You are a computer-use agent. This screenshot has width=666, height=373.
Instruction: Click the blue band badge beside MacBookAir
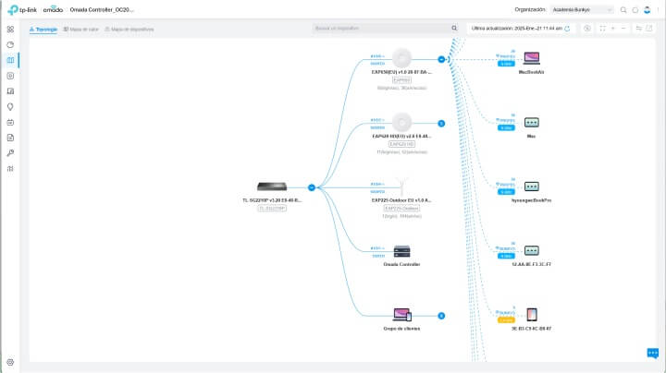tap(506, 64)
